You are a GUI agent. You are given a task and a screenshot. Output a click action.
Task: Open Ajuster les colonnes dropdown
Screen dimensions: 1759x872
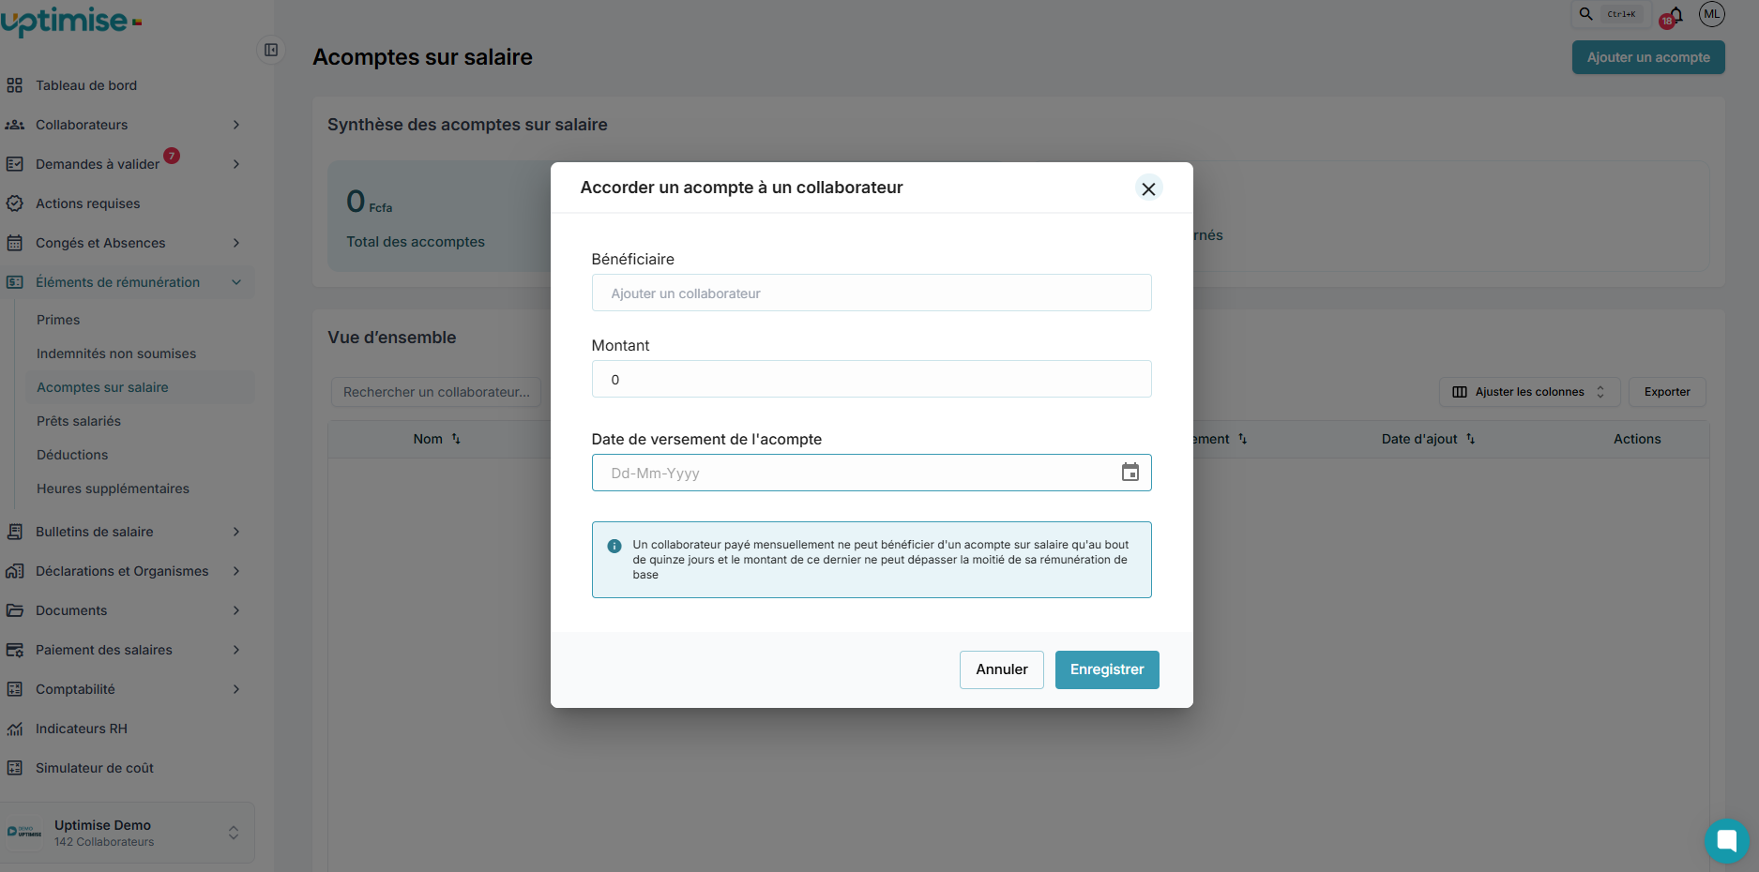(1528, 392)
